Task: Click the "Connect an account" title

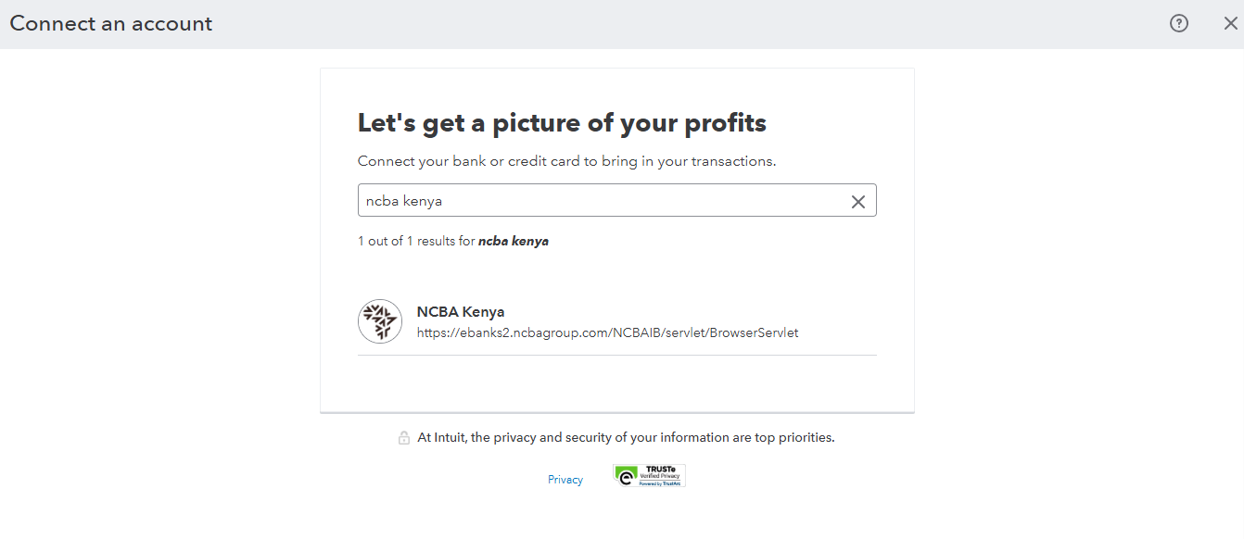Action: pyautogui.click(x=111, y=24)
